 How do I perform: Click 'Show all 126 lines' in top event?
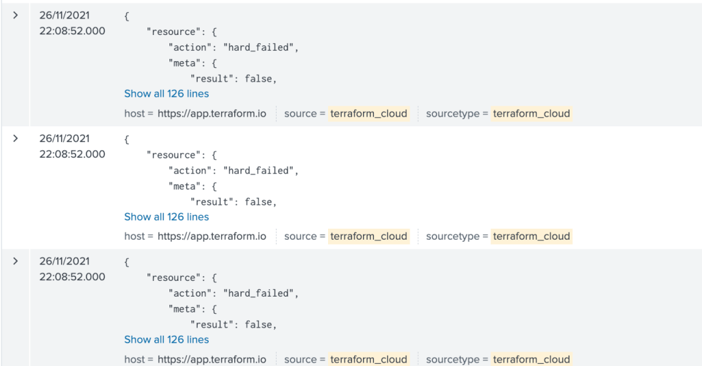pyautogui.click(x=166, y=94)
